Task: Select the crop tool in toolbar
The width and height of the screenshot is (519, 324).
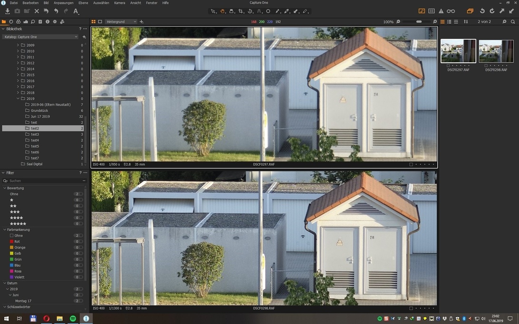Action: pos(241,11)
